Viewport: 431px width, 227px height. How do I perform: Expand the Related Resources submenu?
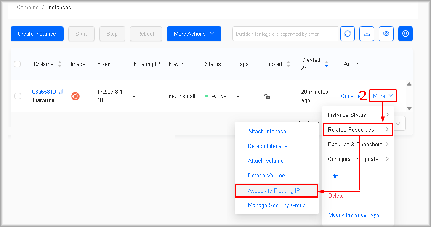[358, 129]
